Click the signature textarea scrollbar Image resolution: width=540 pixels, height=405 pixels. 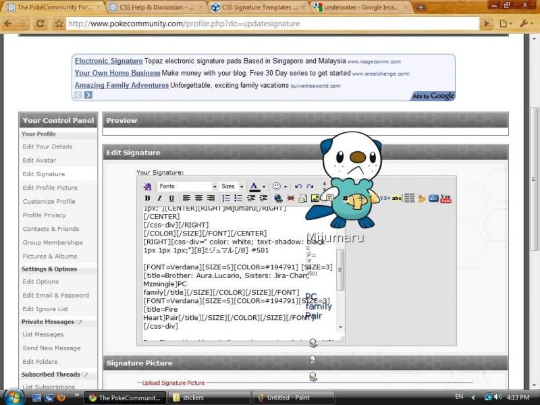tap(340, 271)
